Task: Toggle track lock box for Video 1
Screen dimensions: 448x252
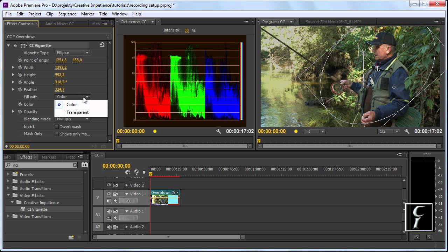Action: click(122, 194)
